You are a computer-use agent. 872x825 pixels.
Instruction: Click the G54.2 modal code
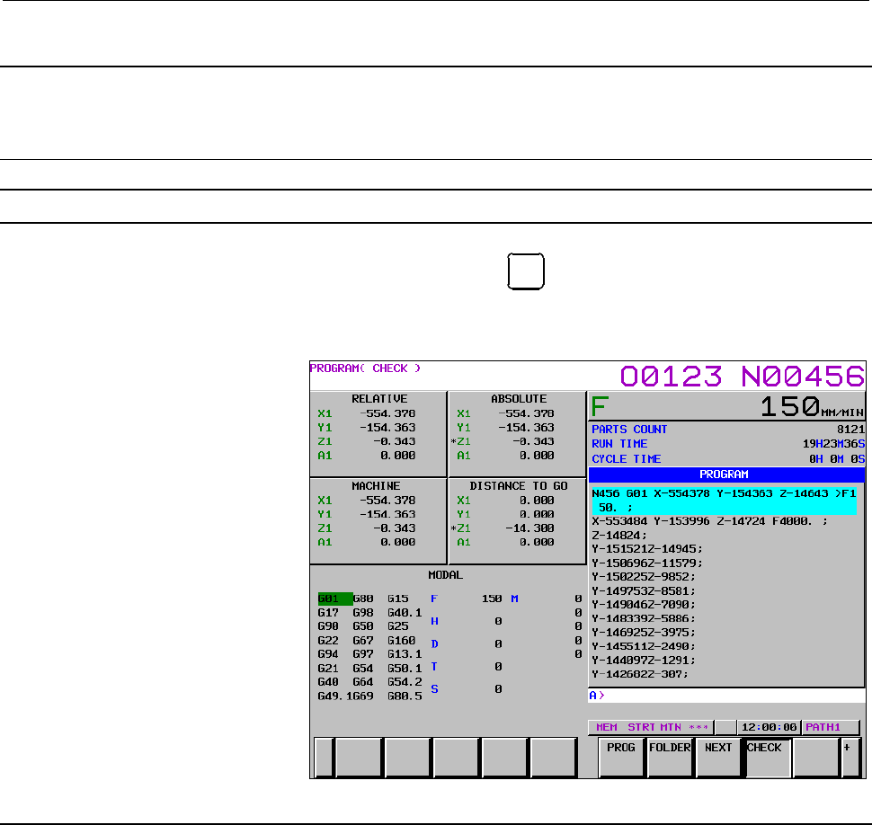pos(405,681)
